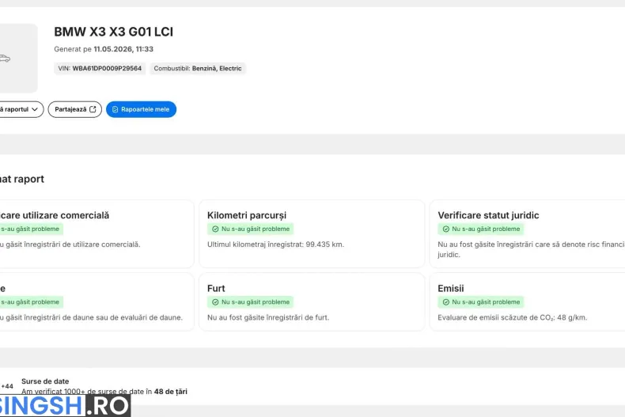Viewport: 625px width, 417px height.
Task: Click the checkmark icon under Kilometri parcurși
Action: pyautogui.click(x=215, y=229)
